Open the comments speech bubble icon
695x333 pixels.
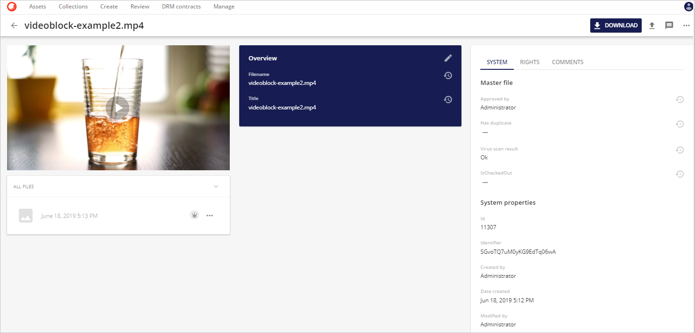(669, 25)
